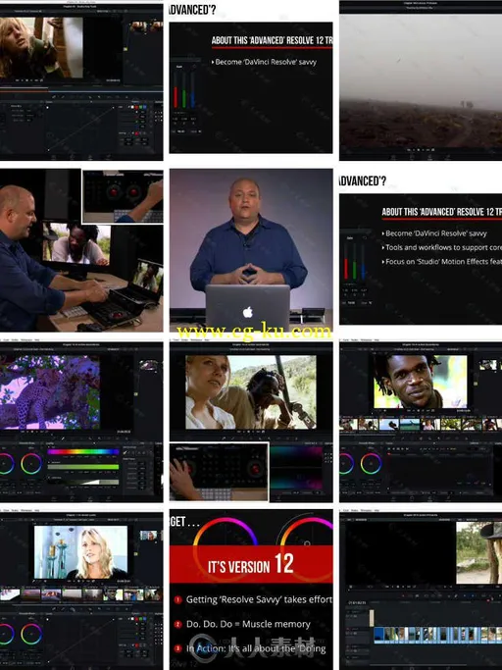Click the viewer with man in hat outdoors
Screen dimensions: 502x670
[478, 552]
